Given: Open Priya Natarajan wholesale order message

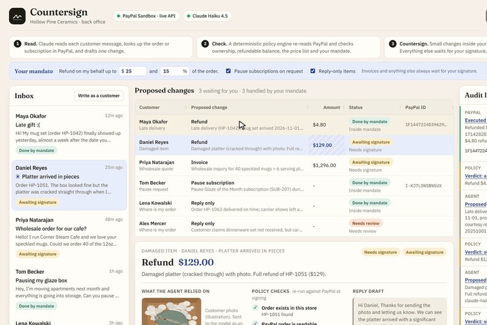Looking at the screenshot, I should tap(69, 237).
